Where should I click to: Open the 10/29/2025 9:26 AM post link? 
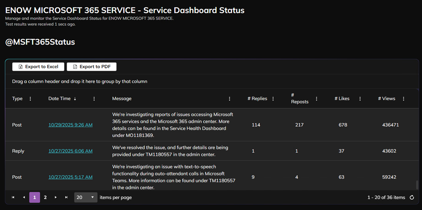pos(70,125)
